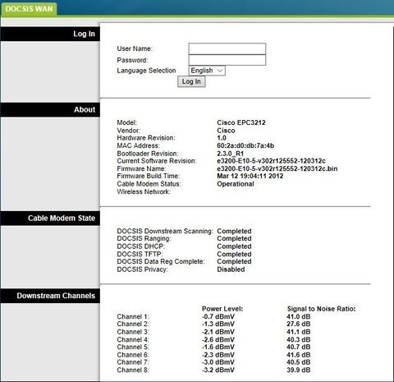This screenshot has width=394, height=382.
Task: Click the DOCSIS TFTP label
Action: pos(140,254)
